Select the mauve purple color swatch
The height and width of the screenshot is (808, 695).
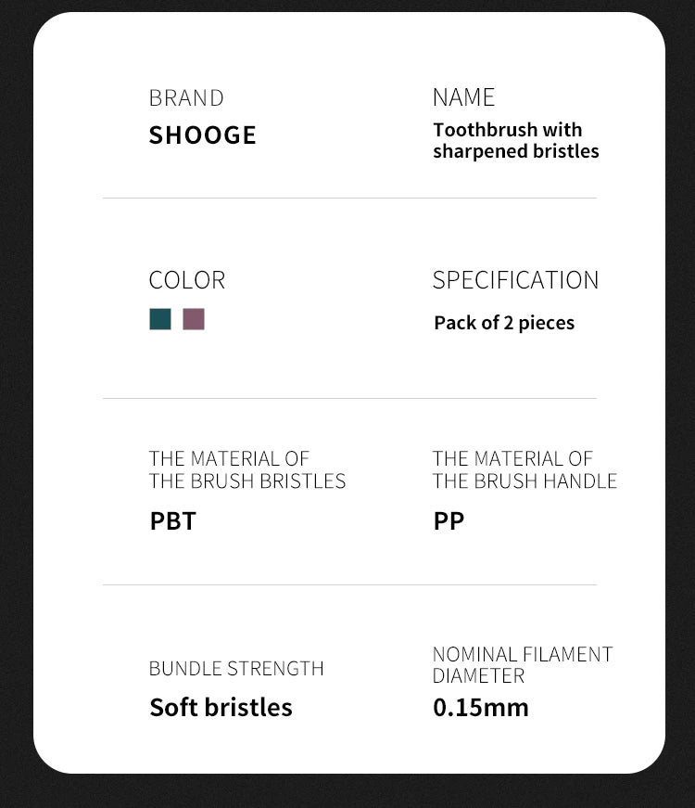(x=194, y=319)
